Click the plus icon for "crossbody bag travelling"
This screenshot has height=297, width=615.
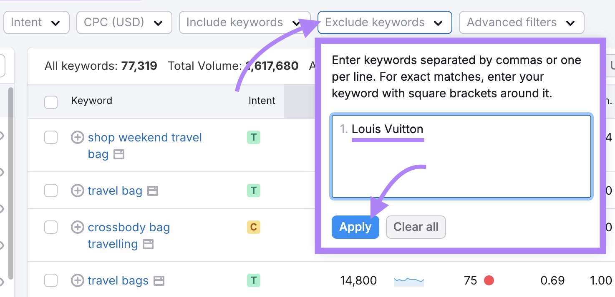(x=77, y=227)
